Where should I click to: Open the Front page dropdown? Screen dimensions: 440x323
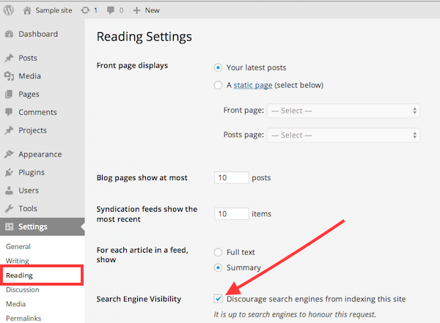[x=342, y=111]
